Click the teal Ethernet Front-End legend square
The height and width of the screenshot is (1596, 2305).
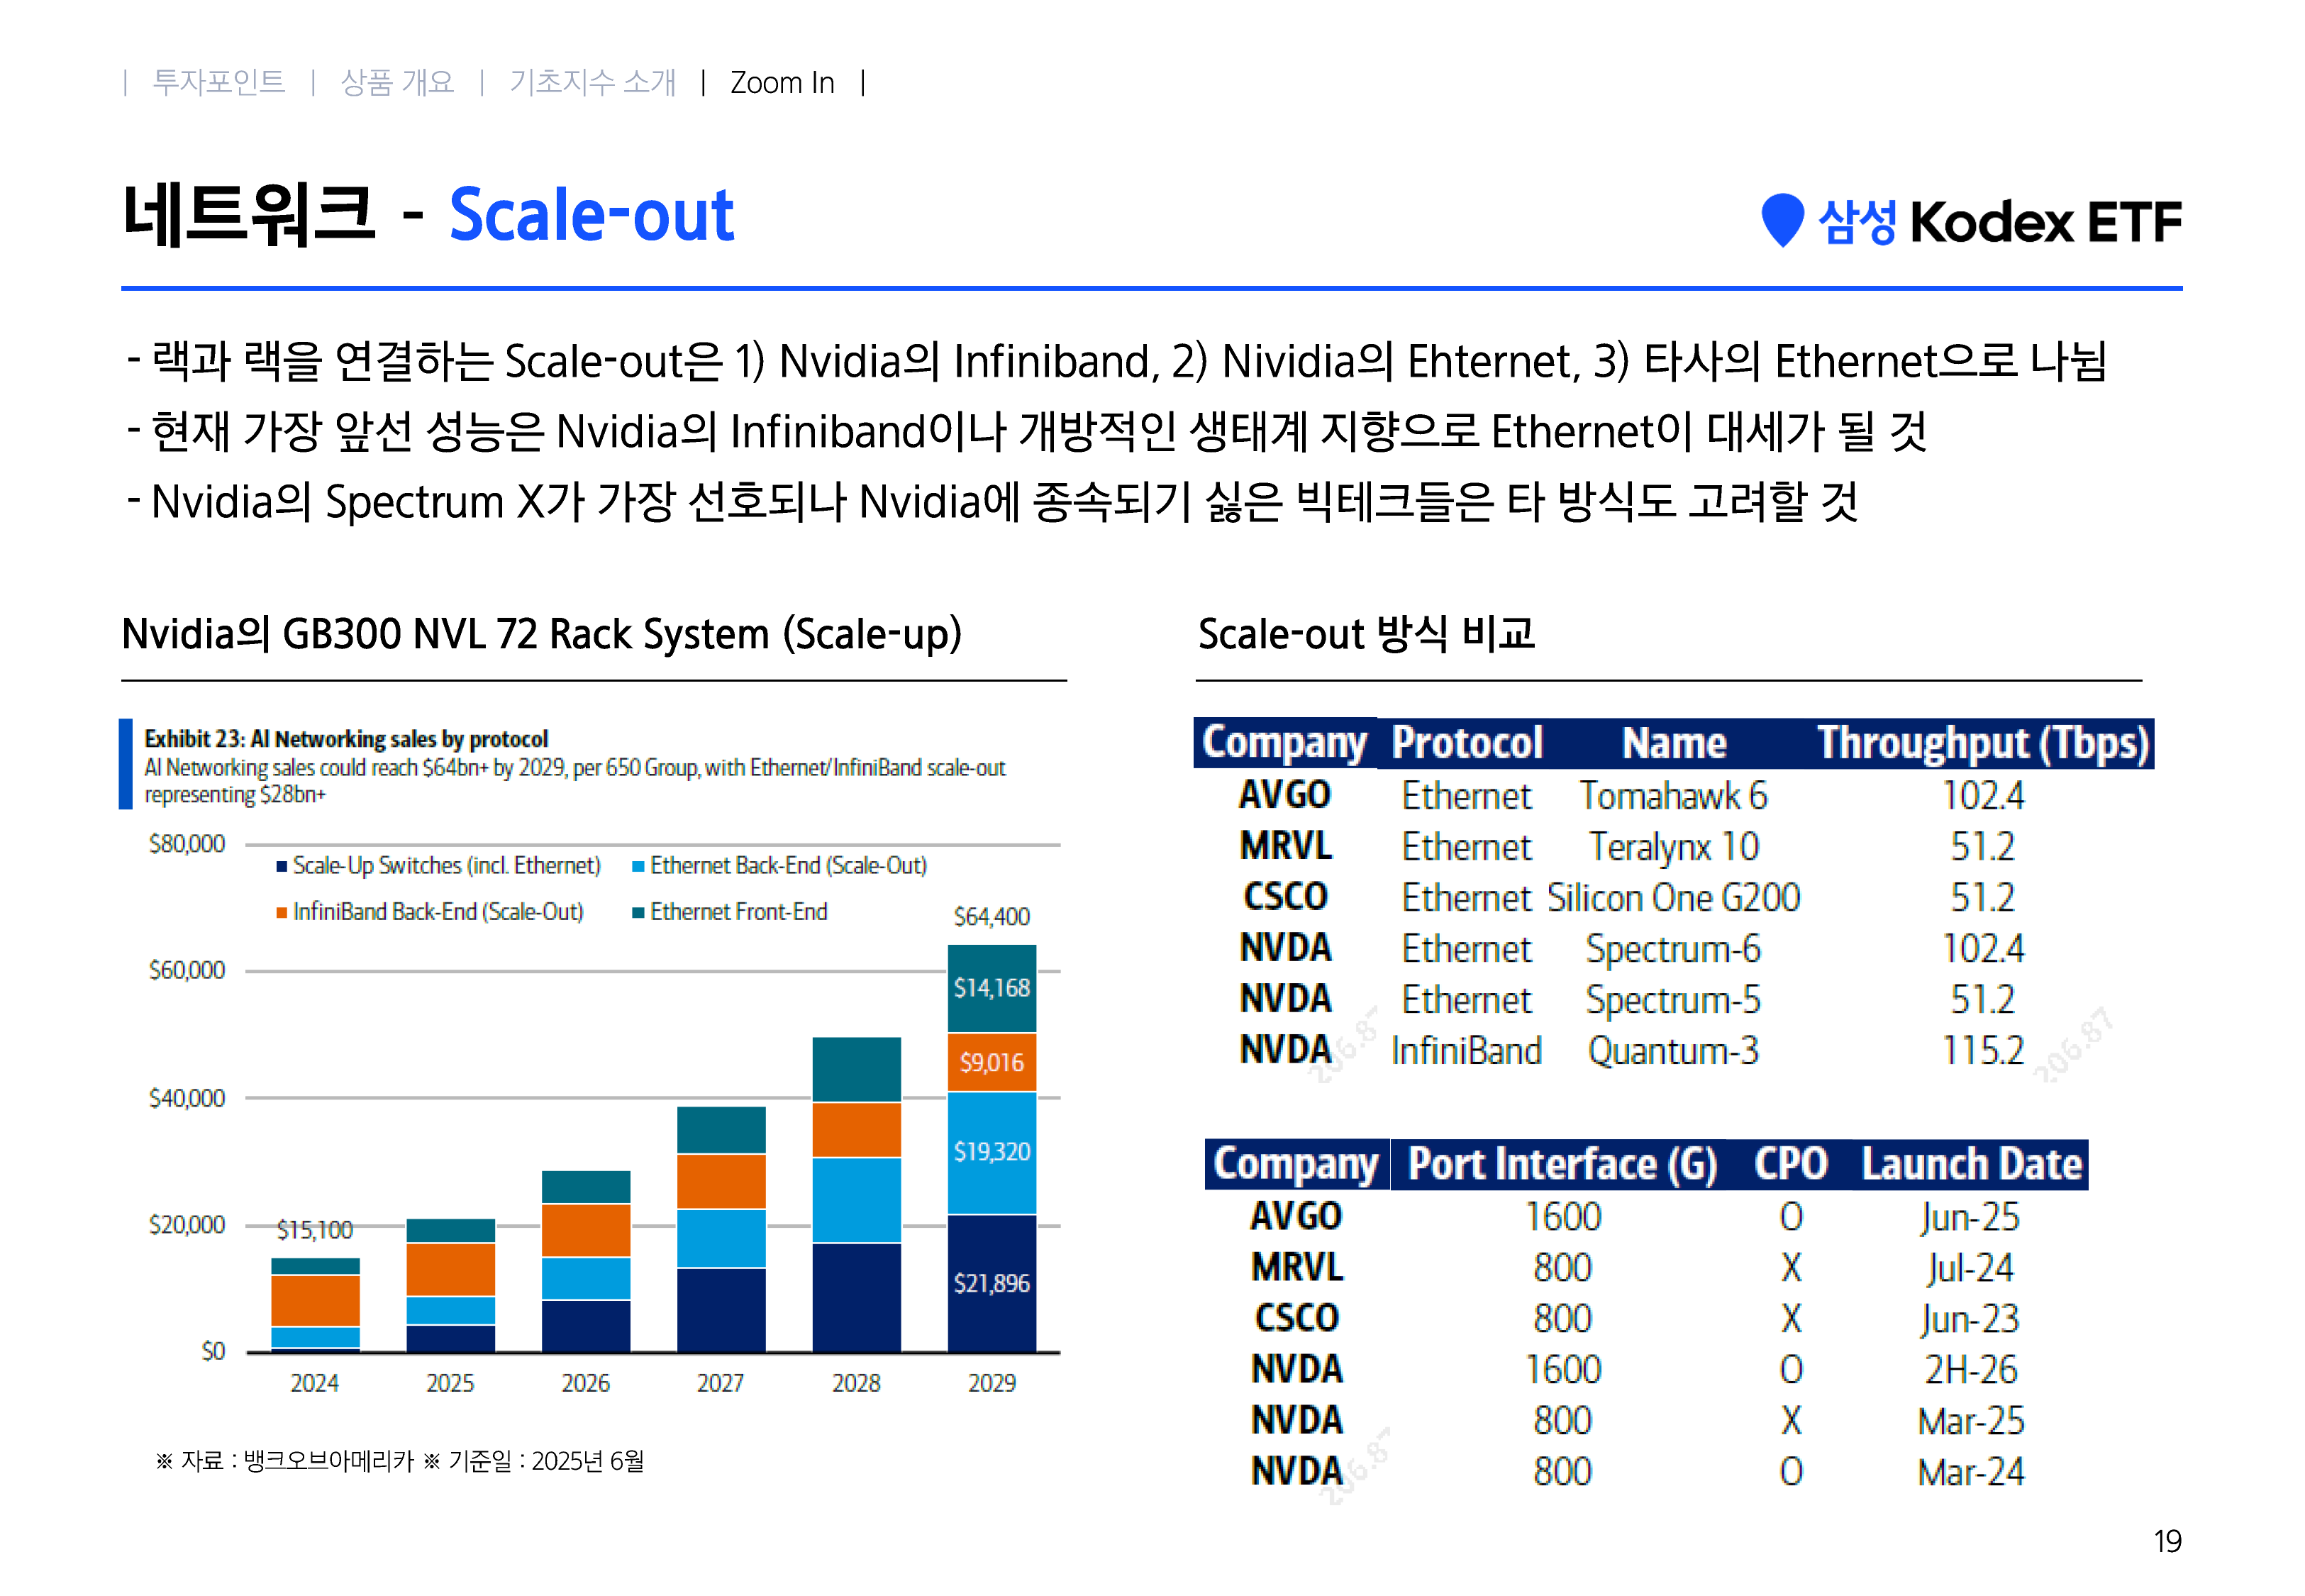[x=638, y=912]
